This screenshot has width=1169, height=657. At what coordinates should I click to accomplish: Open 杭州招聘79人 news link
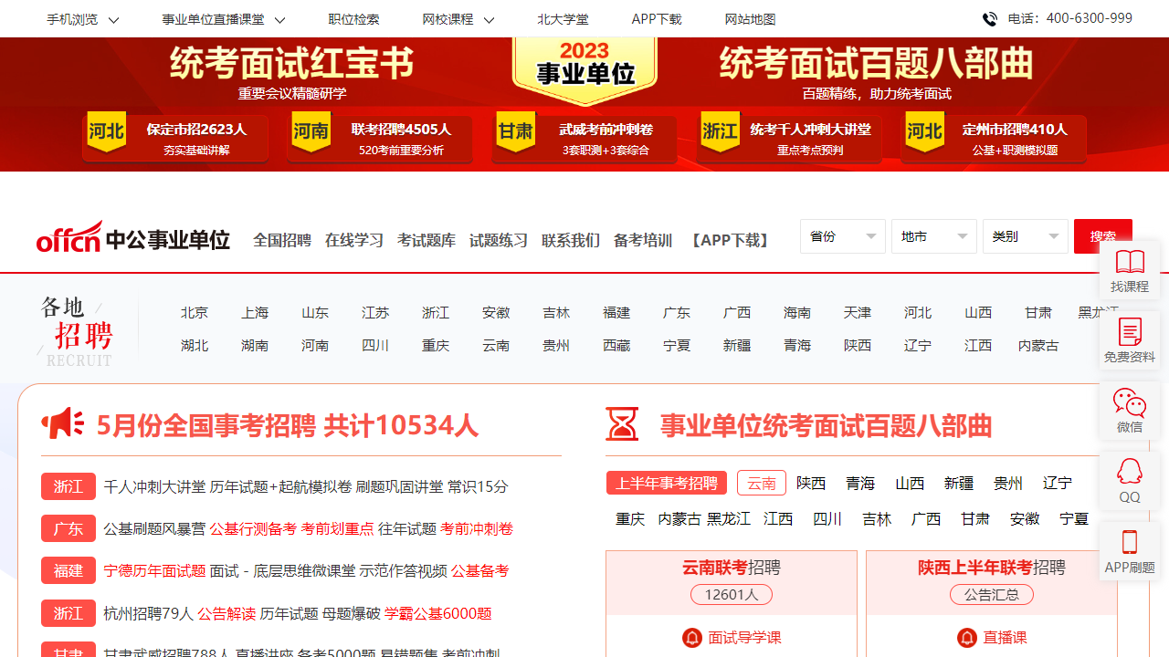click(x=149, y=613)
